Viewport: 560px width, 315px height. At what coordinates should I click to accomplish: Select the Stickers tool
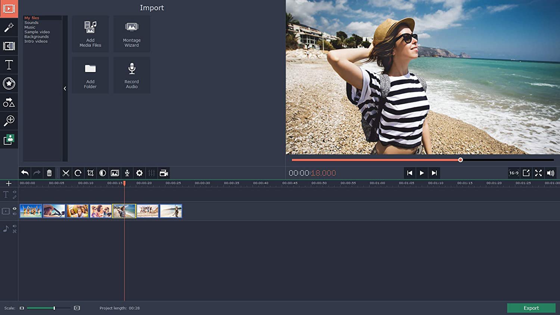click(9, 83)
